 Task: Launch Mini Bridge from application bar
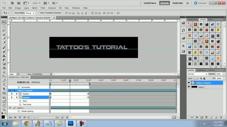[x=19, y=3]
